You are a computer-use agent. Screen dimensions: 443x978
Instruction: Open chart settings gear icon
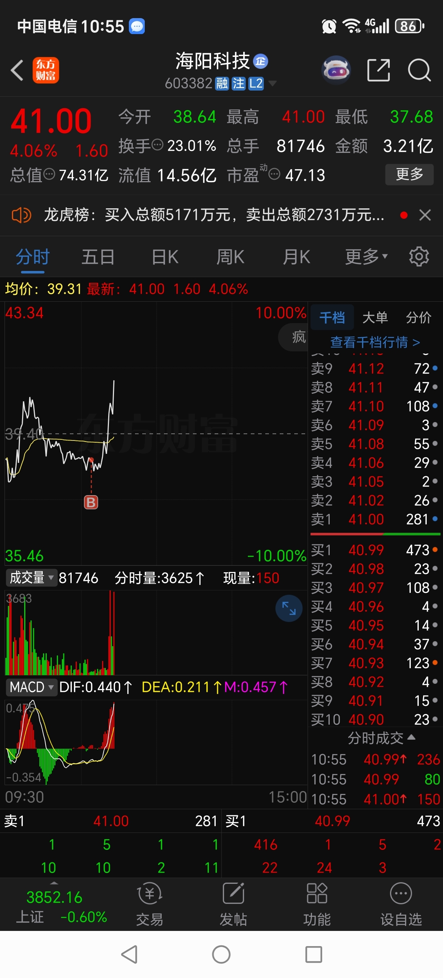(x=419, y=257)
